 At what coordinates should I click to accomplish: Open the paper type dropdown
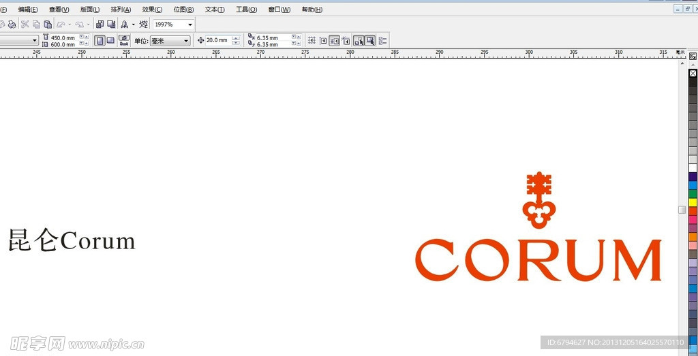35,40
